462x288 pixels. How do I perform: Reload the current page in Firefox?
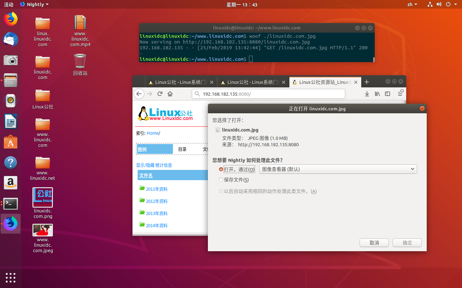[x=160, y=93]
